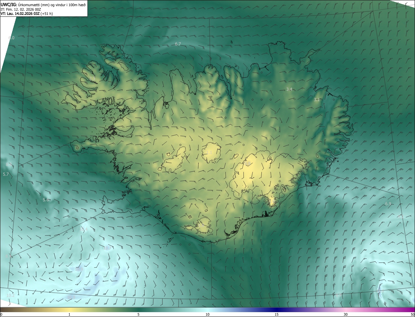Click the 2.3 value label on the Westfjords
Screen dimensions: 415x317
pos(92,78)
